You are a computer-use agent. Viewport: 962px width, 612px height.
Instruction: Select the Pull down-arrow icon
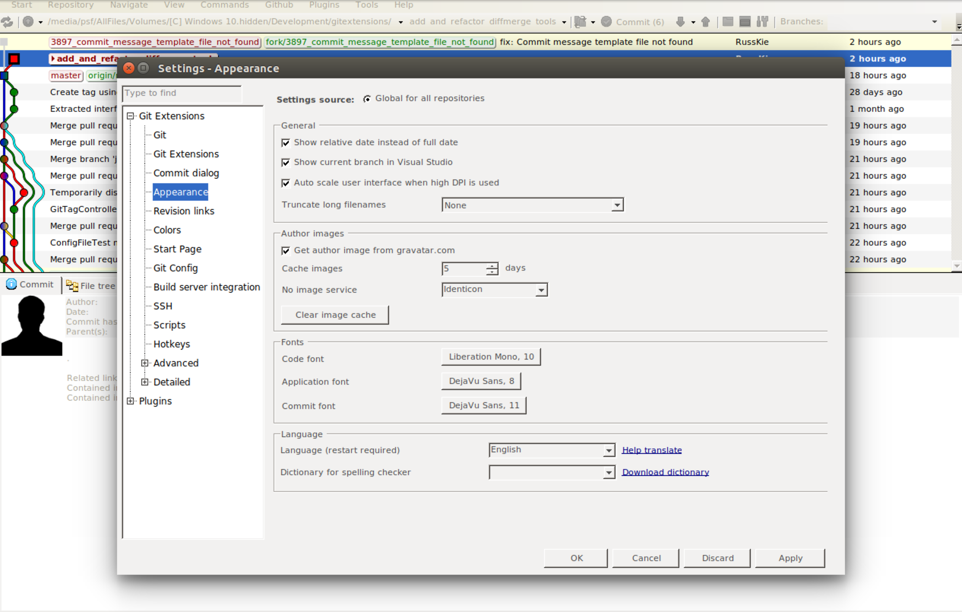(681, 22)
